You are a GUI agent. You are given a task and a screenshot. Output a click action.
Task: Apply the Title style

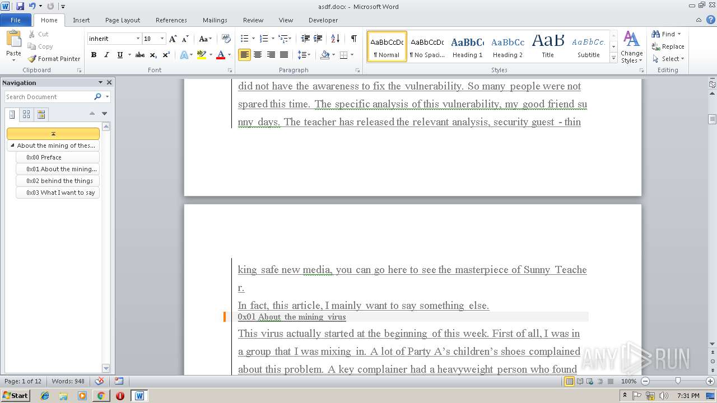click(548, 46)
